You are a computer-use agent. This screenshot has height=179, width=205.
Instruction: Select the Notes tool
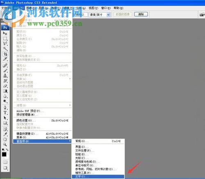[x=5, y=129]
